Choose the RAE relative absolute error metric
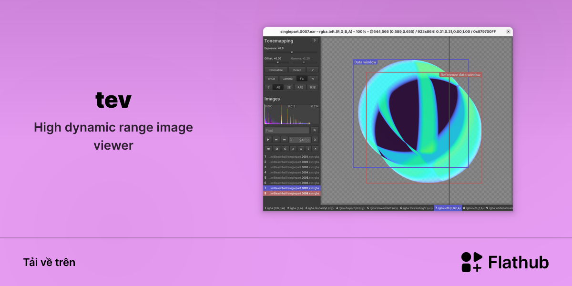Image resolution: width=572 pixels, height=286 pixels. 300,87
